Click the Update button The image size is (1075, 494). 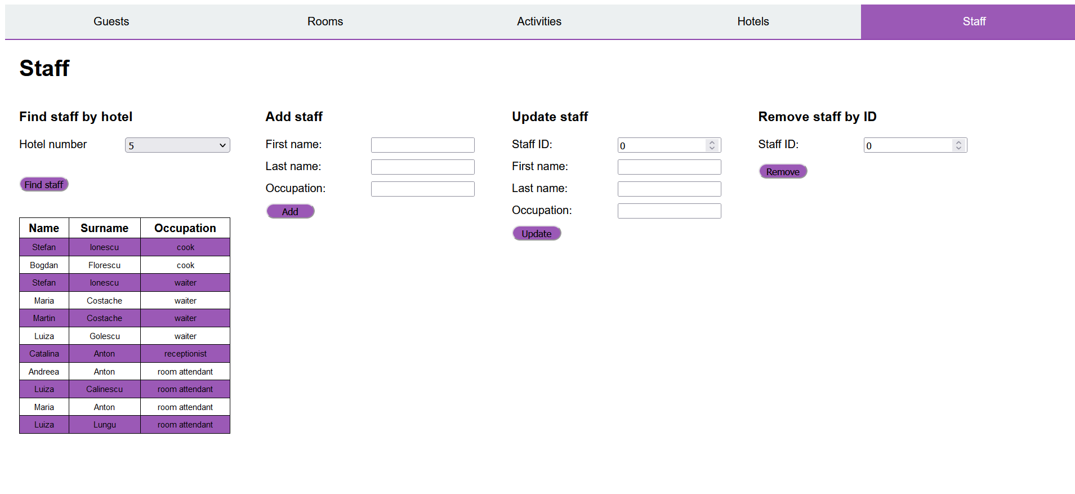pos(537,233)
